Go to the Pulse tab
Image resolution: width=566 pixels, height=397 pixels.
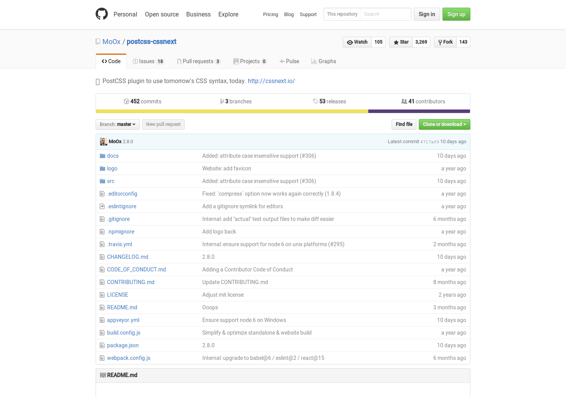(x=289, y=61)
